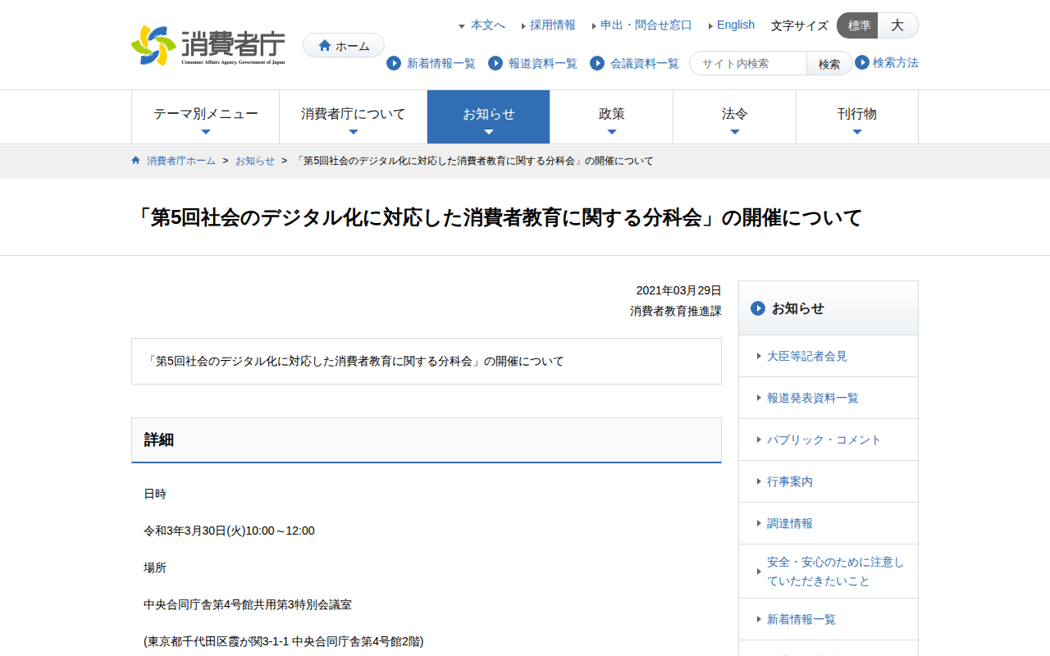Click the home icon in the breadcrumb
1050x656 pixels.
click(x=136, y=161)
